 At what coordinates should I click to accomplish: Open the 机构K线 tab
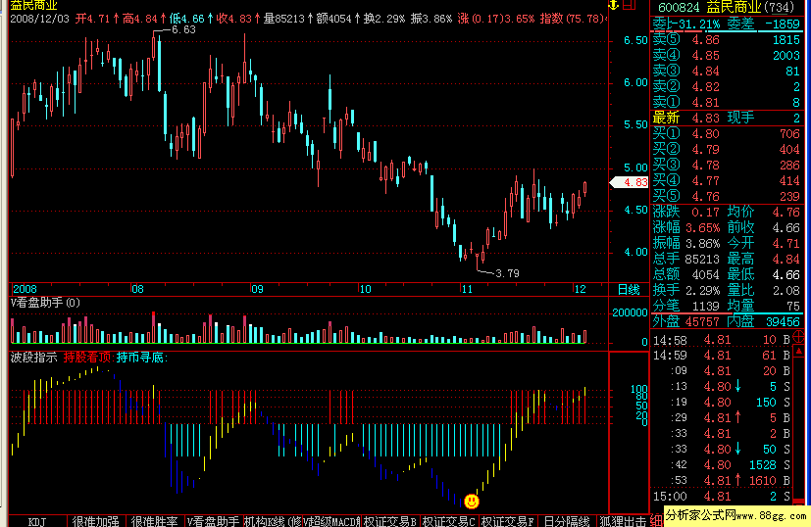(x=272, y=521)
